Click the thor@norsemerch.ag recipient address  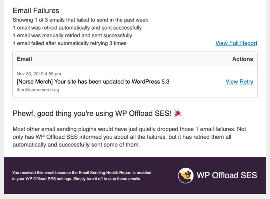[38, 90]
